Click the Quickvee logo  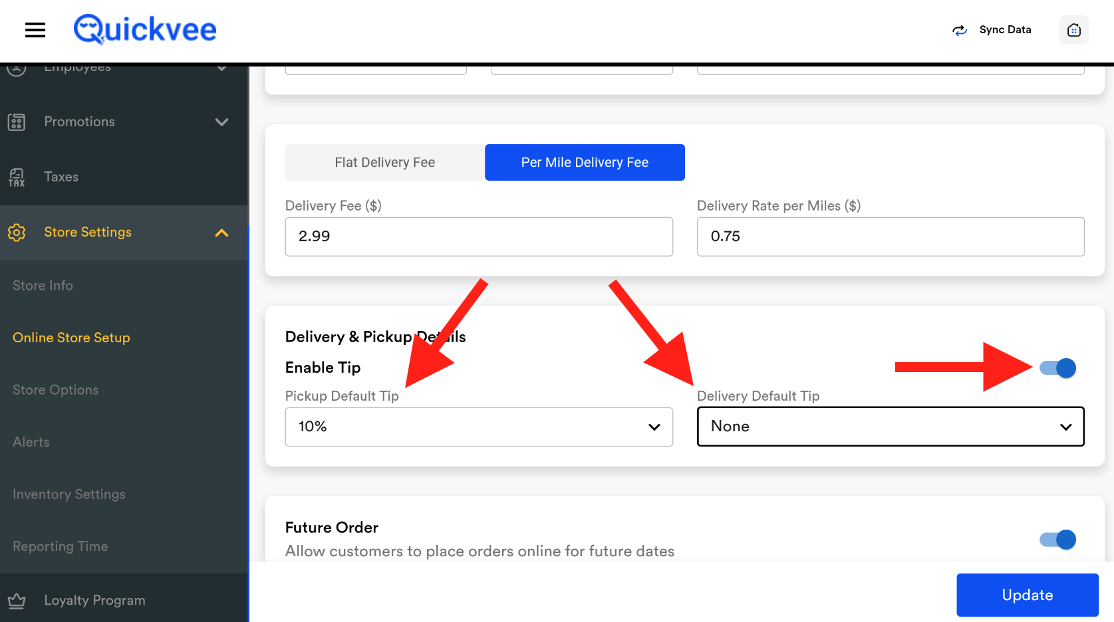[x=145, y=30]
